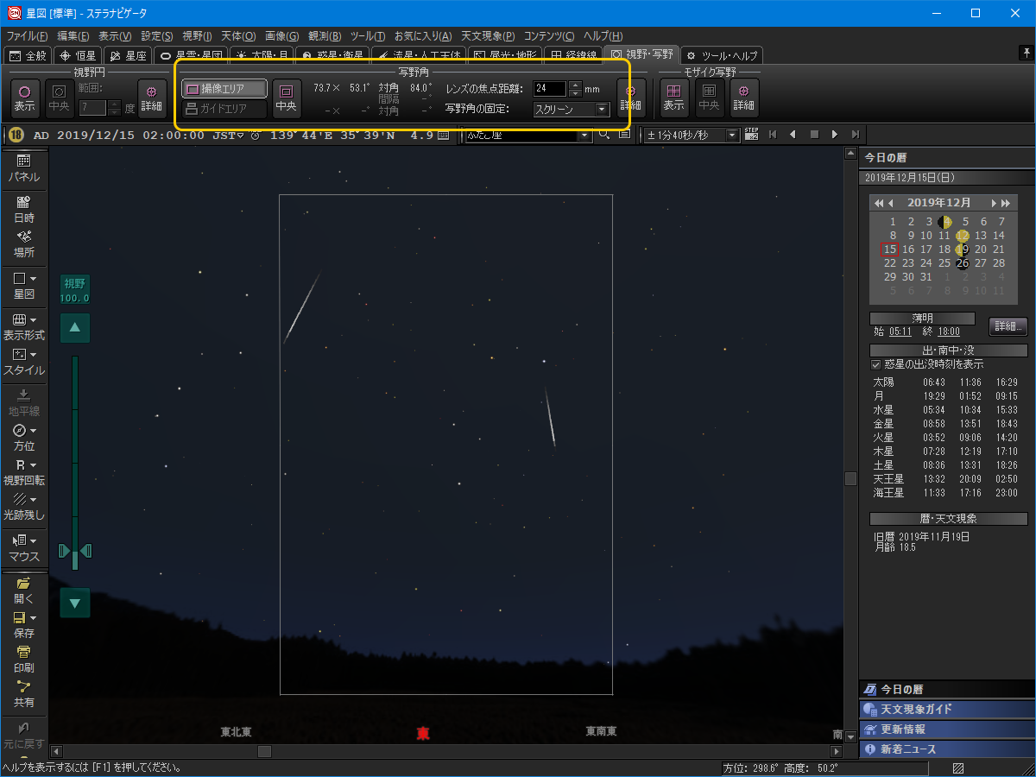
Task: Select calendar date 15
Action: click(890, 250)
